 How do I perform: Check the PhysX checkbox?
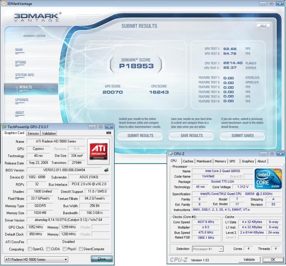65,249
